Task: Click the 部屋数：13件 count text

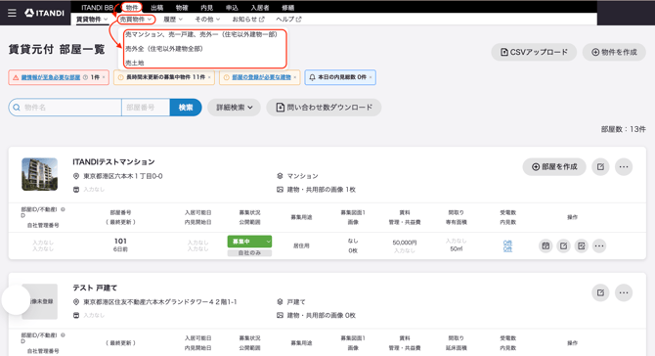Action: point(624,129)
